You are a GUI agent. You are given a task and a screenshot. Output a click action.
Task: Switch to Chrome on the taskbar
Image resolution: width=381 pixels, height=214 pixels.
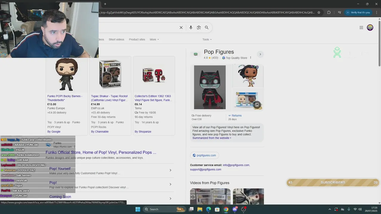click(x=226, y=209)
